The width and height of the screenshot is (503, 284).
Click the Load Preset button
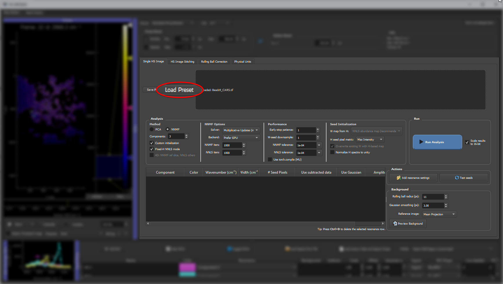(x=179, y=90)
